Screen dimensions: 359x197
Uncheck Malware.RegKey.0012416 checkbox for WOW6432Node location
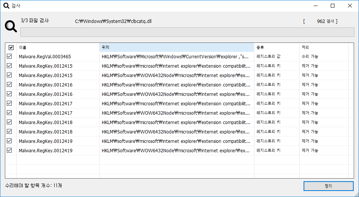click(x=9, y=94)
